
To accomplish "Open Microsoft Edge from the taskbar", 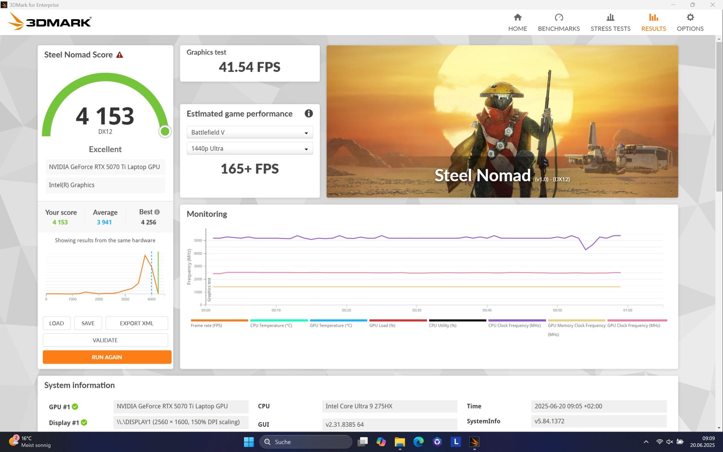I will tap(418, 442).
